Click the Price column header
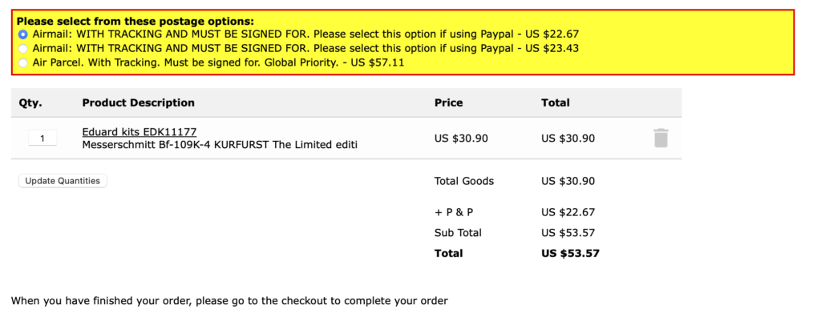The height and width of the screenshot is (317, 821). pos(449,103)
